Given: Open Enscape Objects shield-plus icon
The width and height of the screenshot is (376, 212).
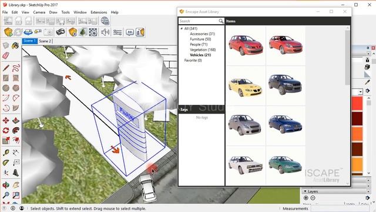Looking at the screenshot, I should point(73,32).
